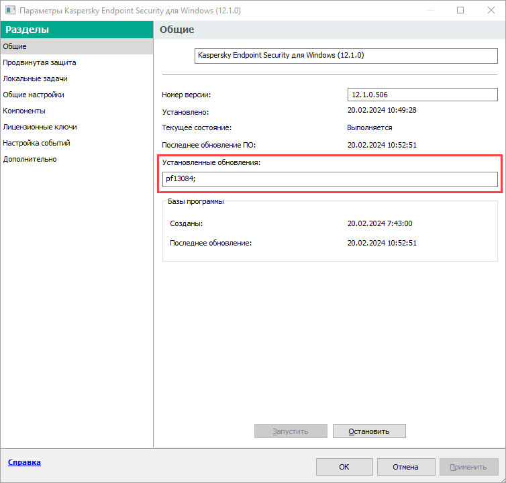Screen dimensions: 506x483
Task: Open the Компоненты section
Action: pos(77,111)
